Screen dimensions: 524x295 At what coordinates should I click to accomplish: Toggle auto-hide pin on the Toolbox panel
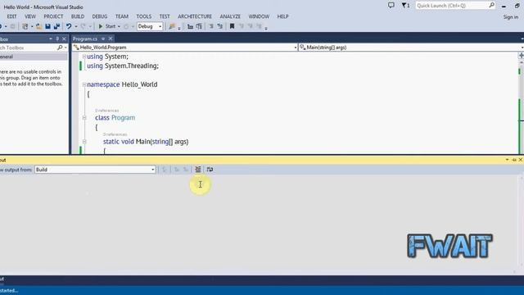57,39
